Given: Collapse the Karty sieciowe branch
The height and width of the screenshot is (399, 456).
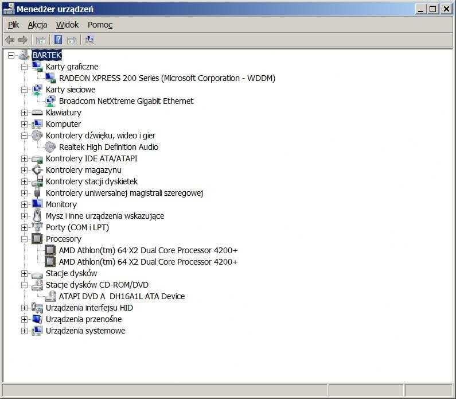Looking at the screenshot, I should [x=25, y=90].
